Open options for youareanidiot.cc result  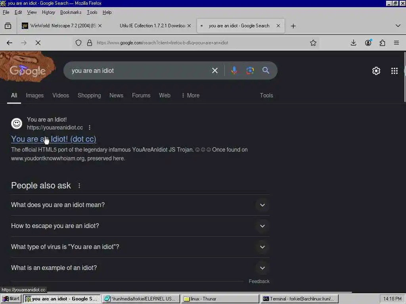point(90,127)
